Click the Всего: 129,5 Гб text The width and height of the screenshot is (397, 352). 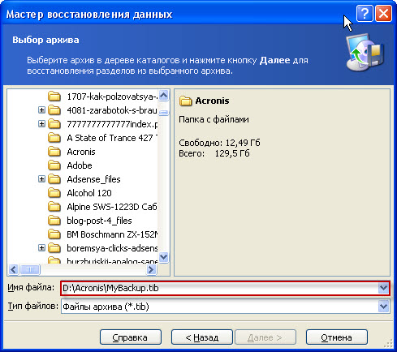(214, 153)
